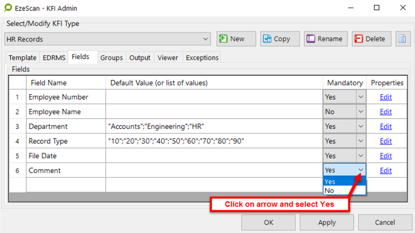Open Mandatory dropdown for Department row
Image resolution: width=415 pixels, height=233 pixels.
pos(361,126)
